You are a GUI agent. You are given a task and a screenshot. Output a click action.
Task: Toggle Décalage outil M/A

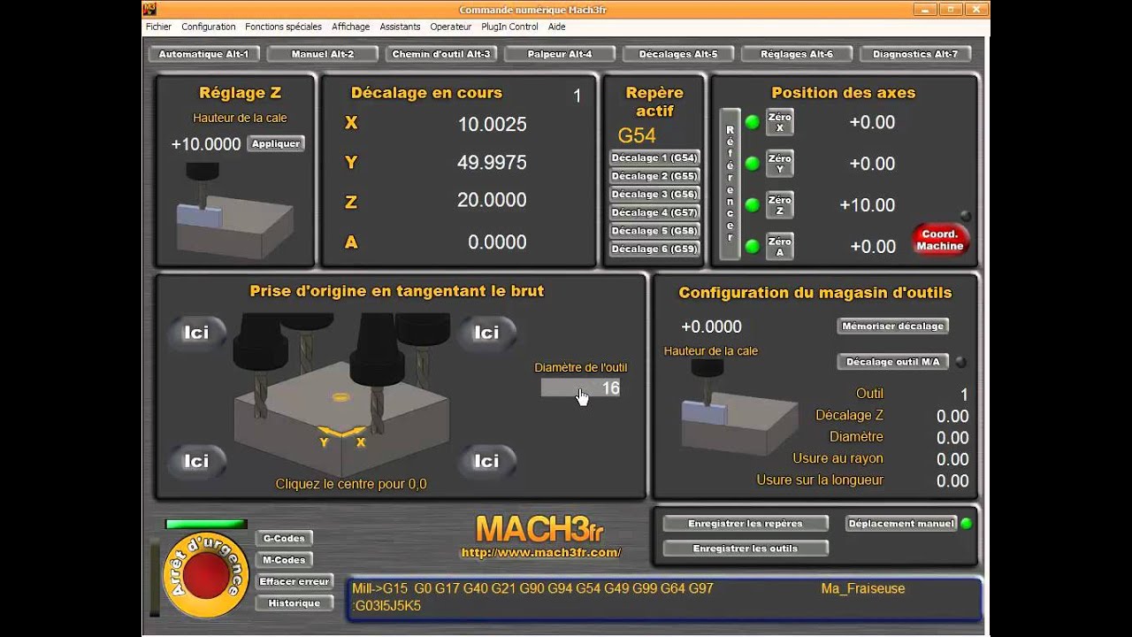(x=892, y=362)
